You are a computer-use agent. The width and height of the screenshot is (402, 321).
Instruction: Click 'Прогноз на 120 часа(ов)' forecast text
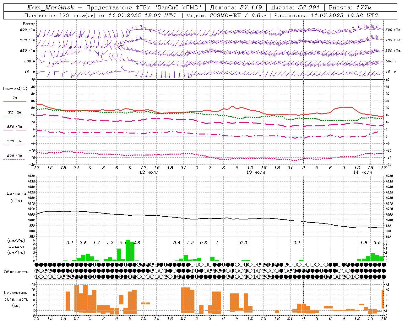[60, 15]
